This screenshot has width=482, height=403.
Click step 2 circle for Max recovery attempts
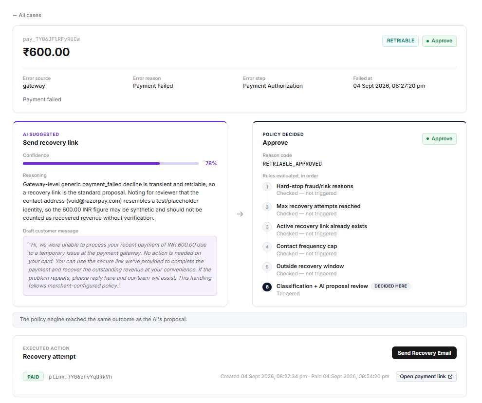pyautogui.click(x=267, y=207)
